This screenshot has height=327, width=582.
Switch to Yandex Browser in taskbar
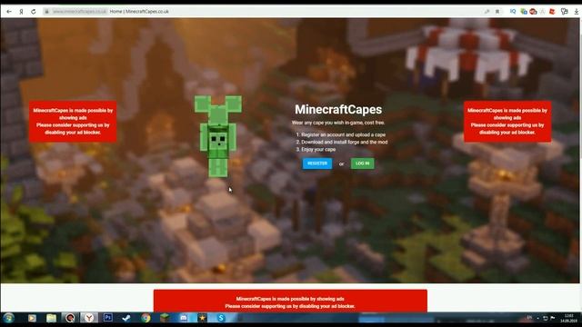pyautogui.click(x=89, y=318)
